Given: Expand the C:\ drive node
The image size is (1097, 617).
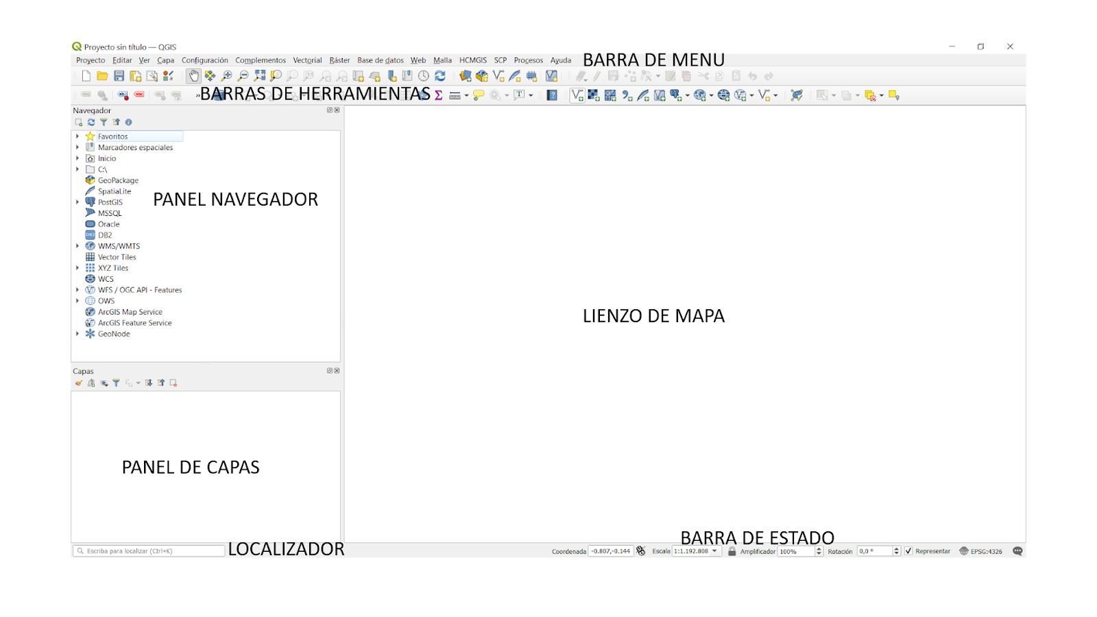Looking at the screenshot, I should (x=77, y=169).
